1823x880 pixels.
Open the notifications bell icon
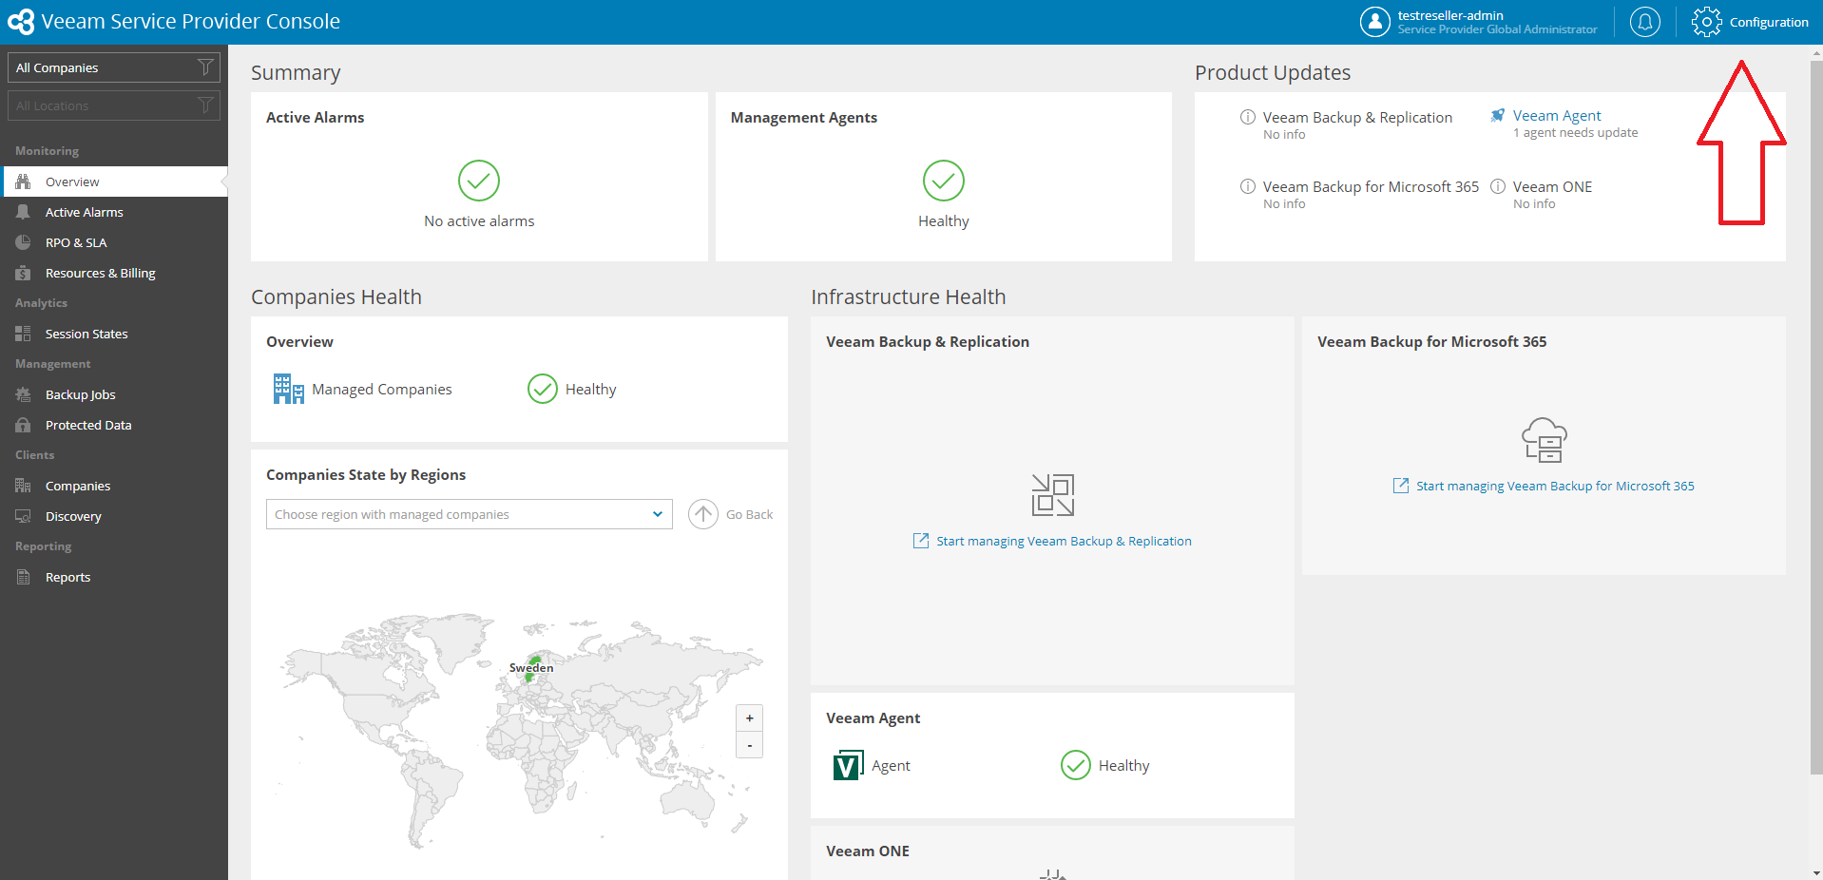[1644, 22]
